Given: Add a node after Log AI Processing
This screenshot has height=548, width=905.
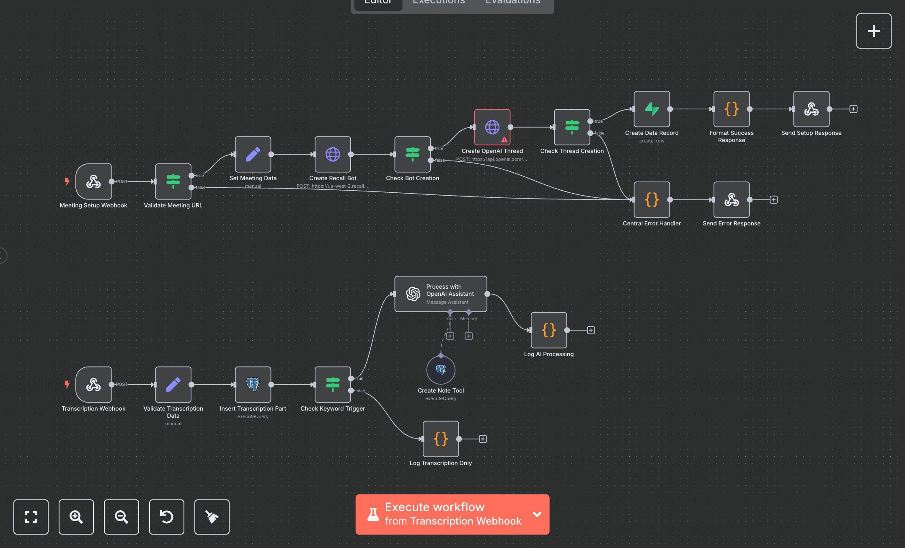Looking at the screenshot, I should (x=591, y=330).
